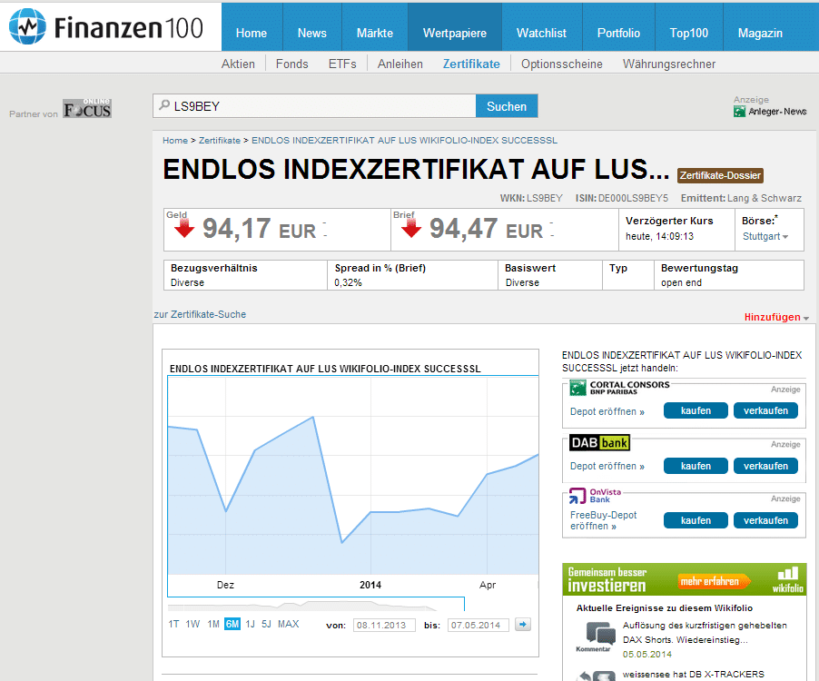
Task: Click the Anleger-News icon
Action: [740, 112]
